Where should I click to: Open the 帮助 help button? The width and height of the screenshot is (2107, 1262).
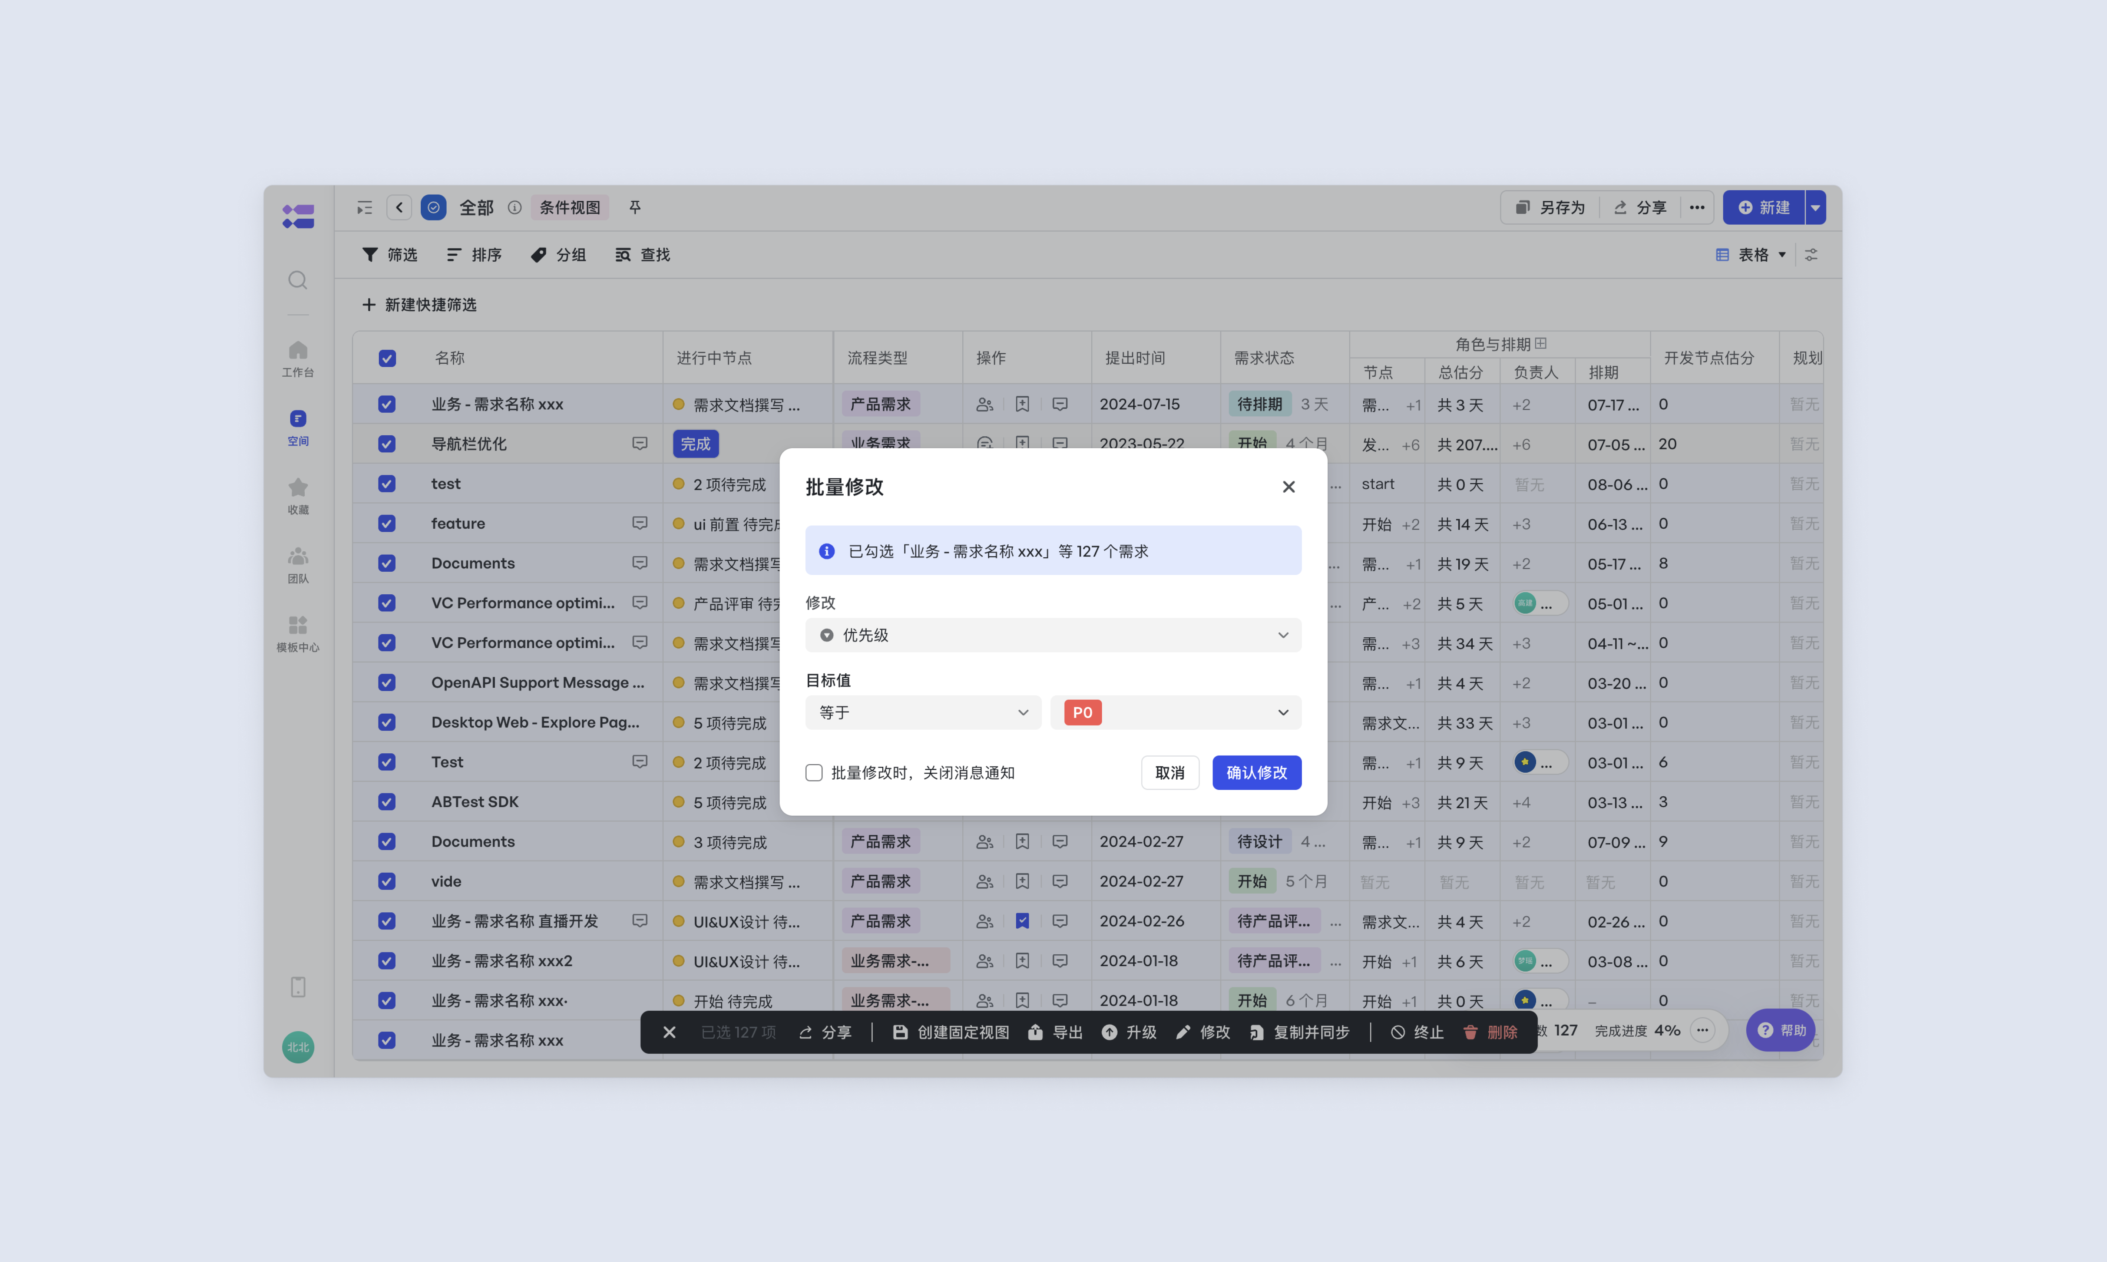point(1781,1031)
